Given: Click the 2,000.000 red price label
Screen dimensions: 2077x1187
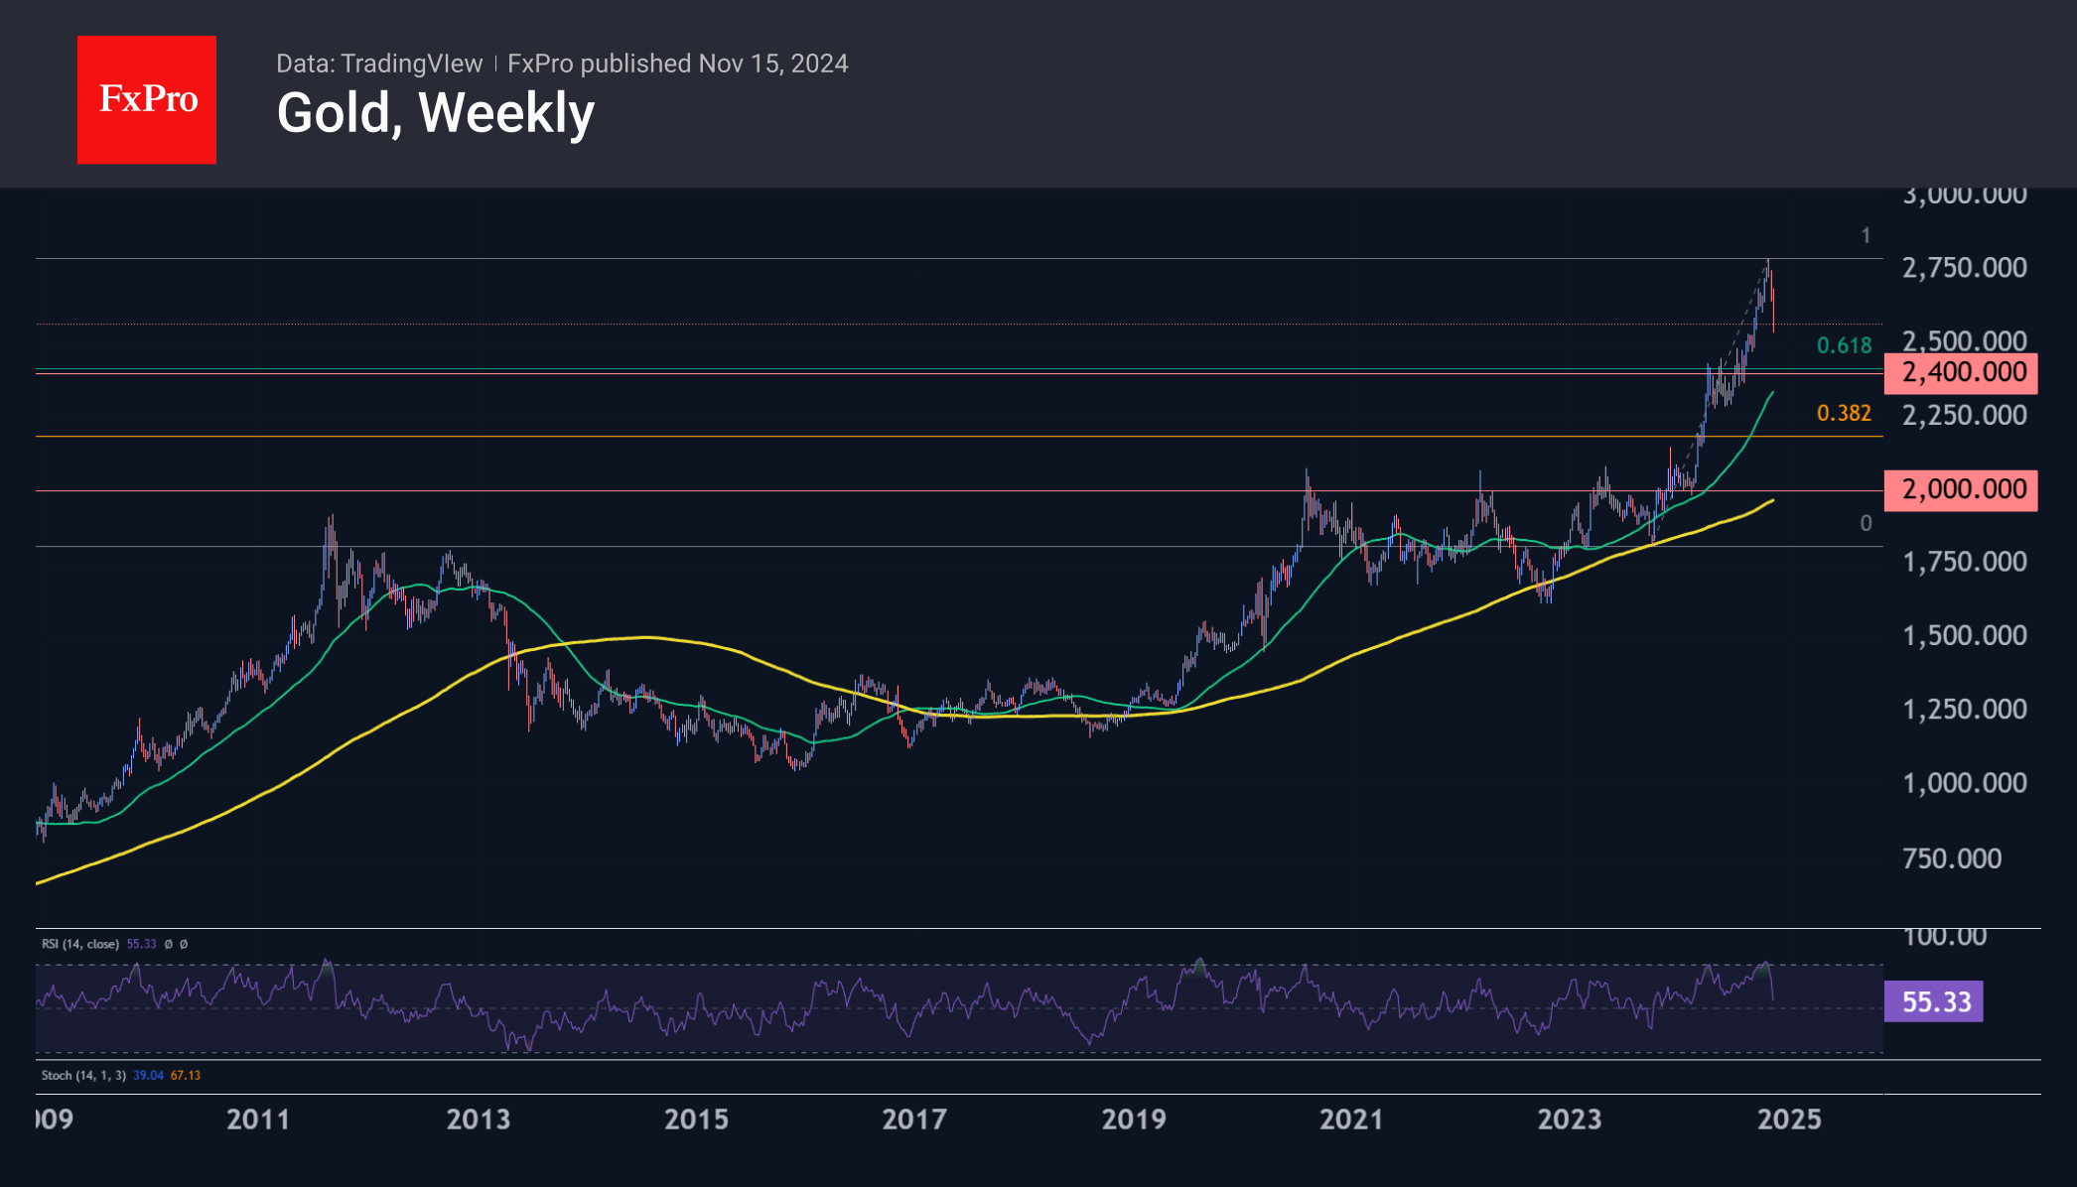Looking at the screenshot, I should (1961, 490).
